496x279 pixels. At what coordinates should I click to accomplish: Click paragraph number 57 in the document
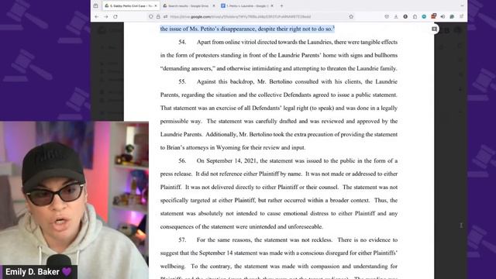(x=182, y=239)
